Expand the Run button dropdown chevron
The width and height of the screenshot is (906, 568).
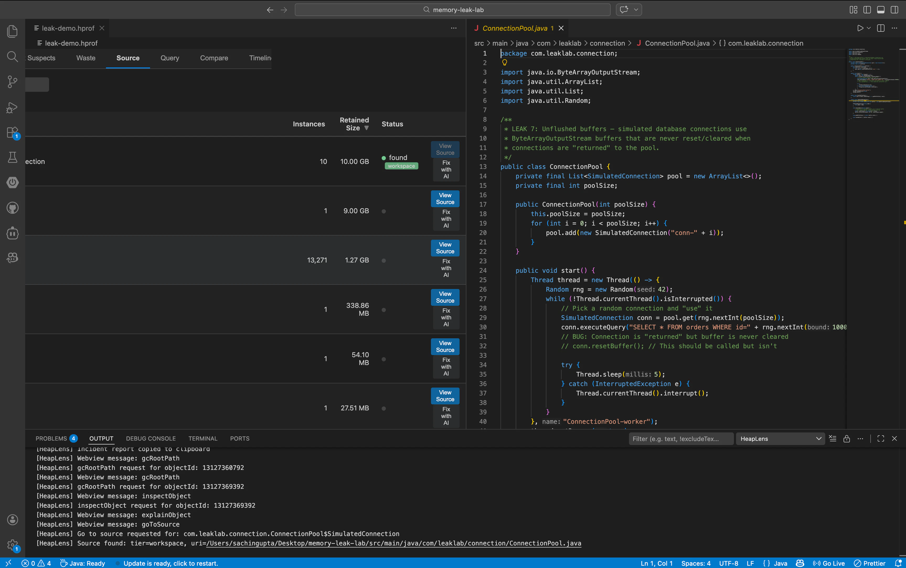pos(868,28)
